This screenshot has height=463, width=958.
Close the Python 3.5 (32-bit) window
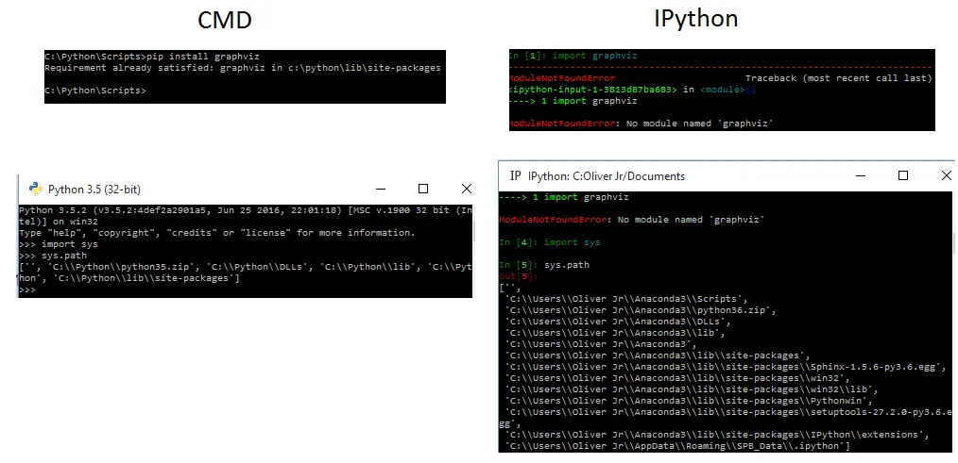tap(466, 189)
